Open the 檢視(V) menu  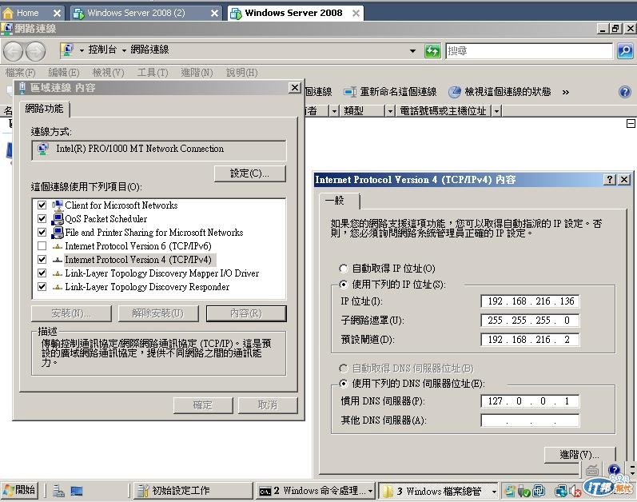pos(108,73)
